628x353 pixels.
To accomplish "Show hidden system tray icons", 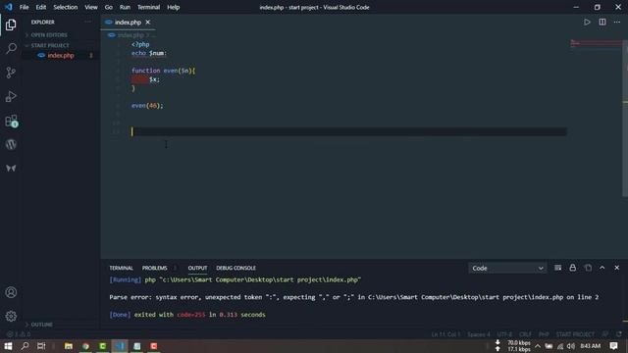I will (x=538, y=346).
